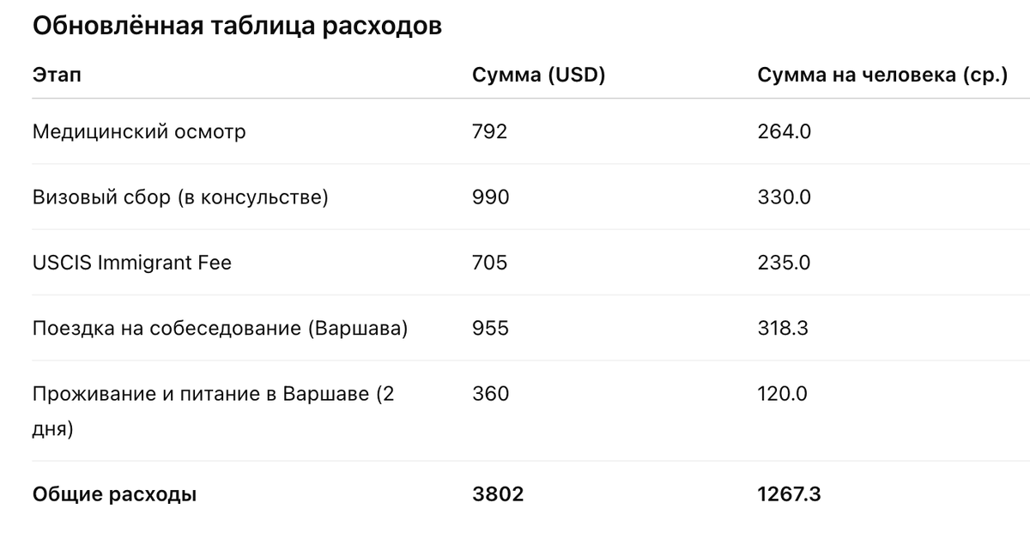
Task: Select the 'USCIS Immigrant Fee' row label
Action: [132, 262]
